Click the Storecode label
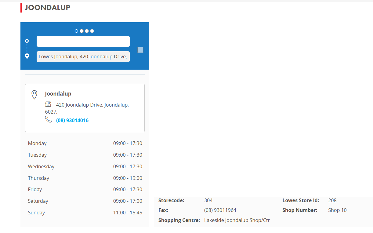 pos(171,200)
